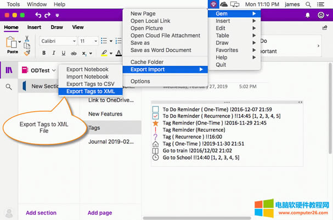This screenshot has width=333, height=220.
Task: Apply the font color A button
Action: (118, 53)
